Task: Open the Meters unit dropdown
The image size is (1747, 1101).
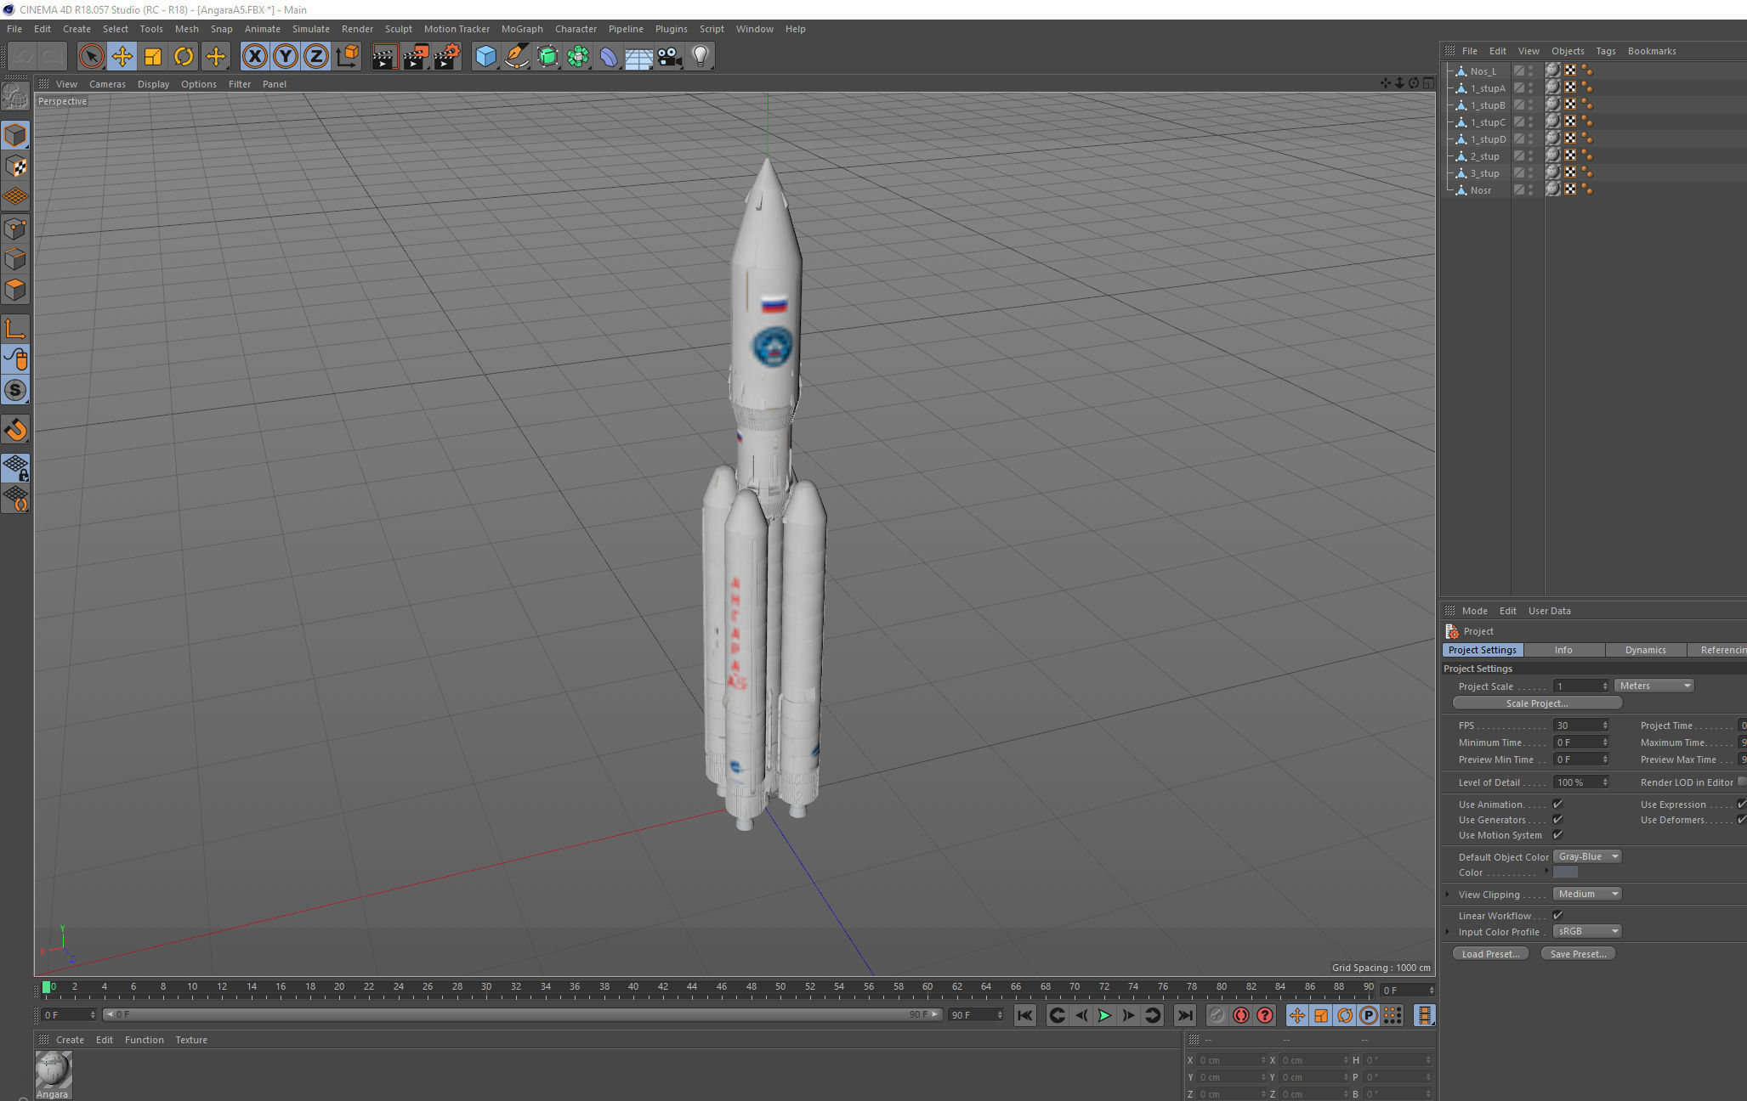Action: click(1653, 686)
